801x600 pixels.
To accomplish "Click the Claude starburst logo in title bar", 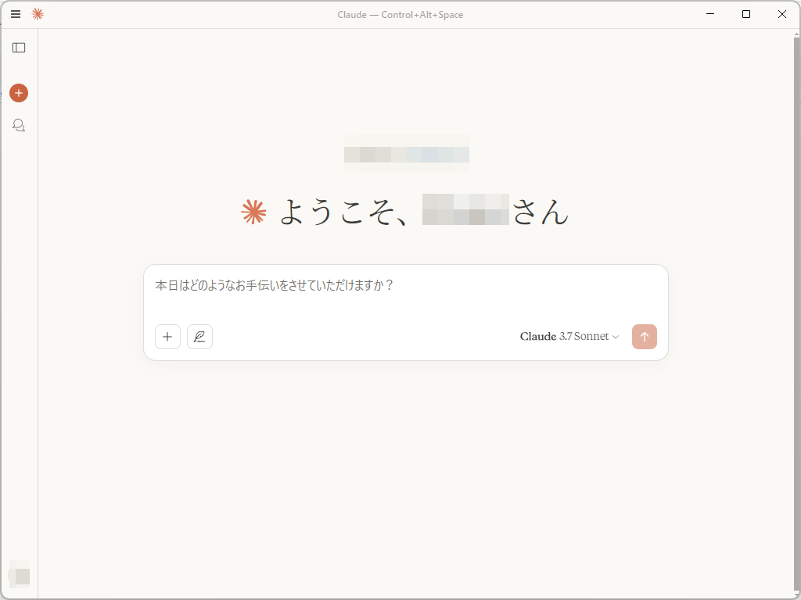I will [38, 14].
